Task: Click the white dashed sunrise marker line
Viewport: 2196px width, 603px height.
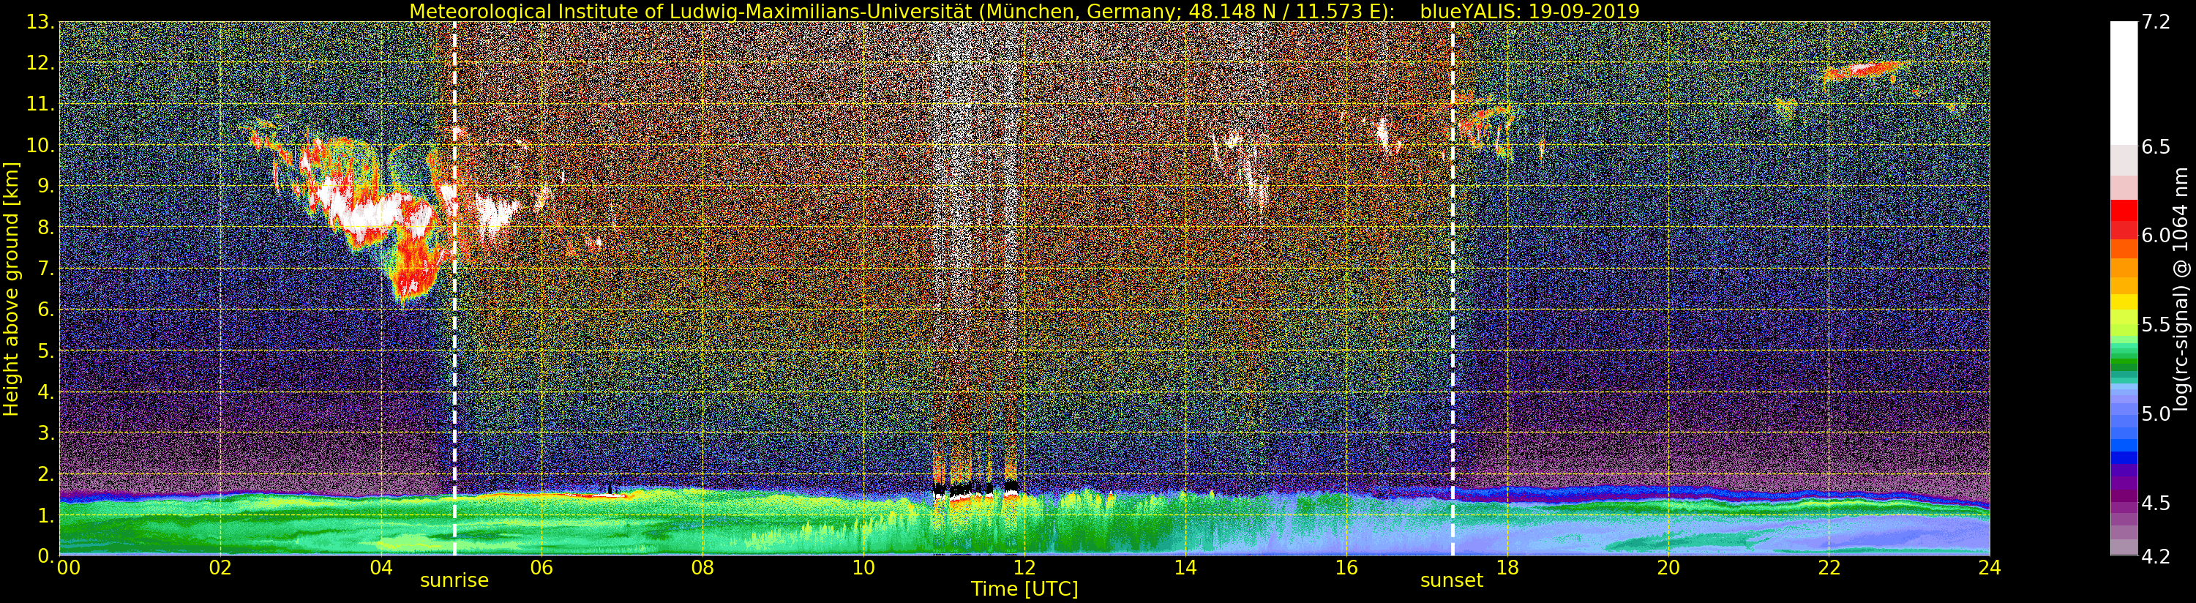Action: [454, 288]
